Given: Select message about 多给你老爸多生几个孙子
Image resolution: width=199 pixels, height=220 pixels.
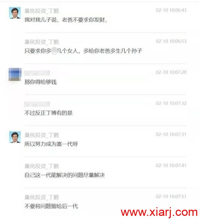Looking at the screenshot, I should 83,51.
